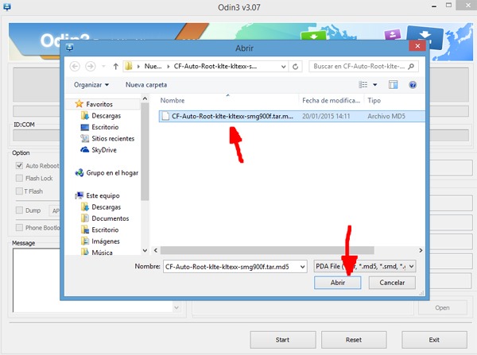
Task: Click Start button in Odin3
Action: 282,340
